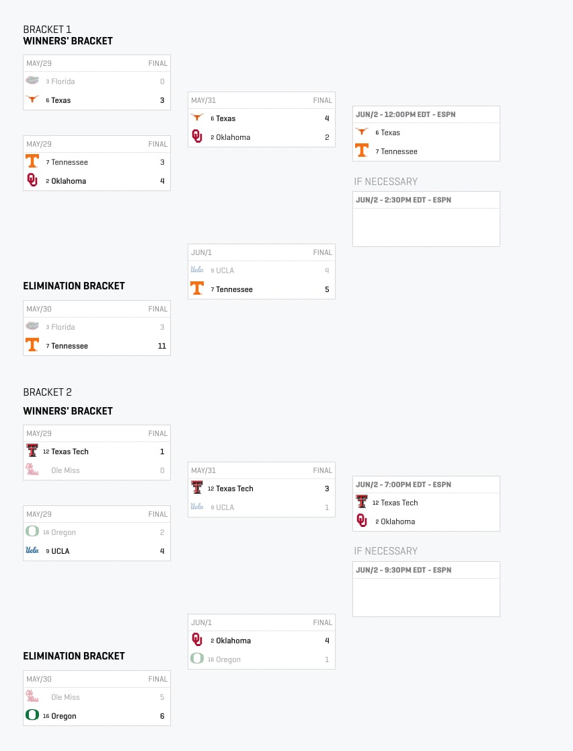Select 12 Texas Tech in Jun 2 7:00PM matchup
573x751 pixels.
click(x=395, y=503)
